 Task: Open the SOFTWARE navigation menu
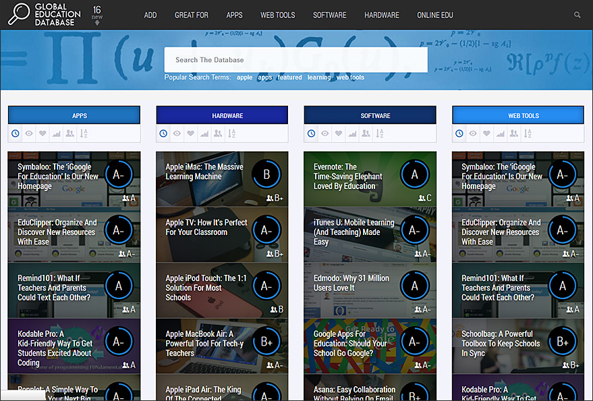(330, 15)
